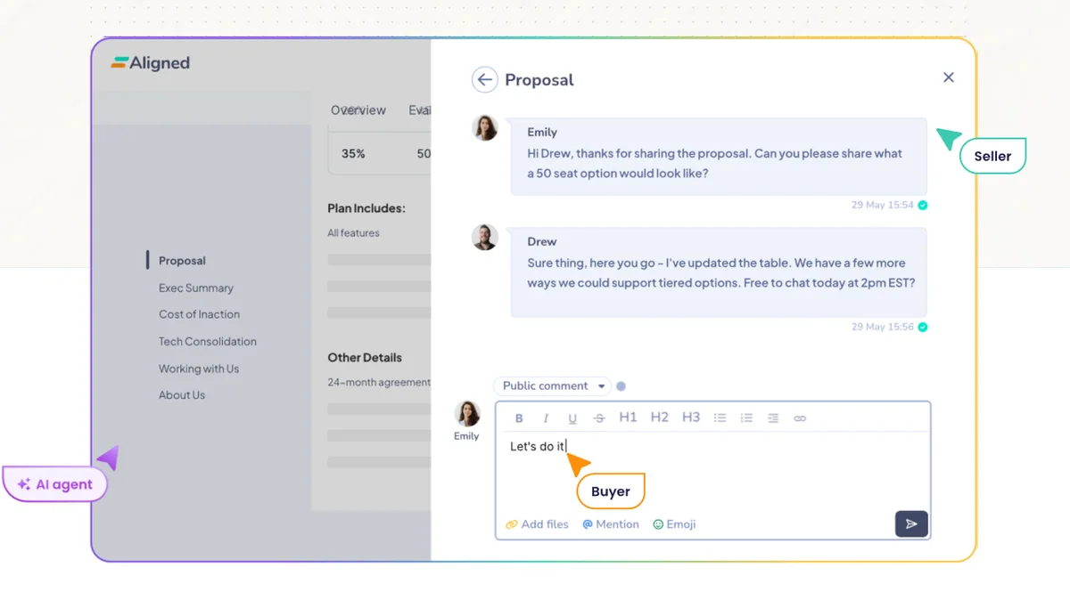Click the 29 May 15:54 timestamp
The image size is (1070, 592).
coord(882,205)
